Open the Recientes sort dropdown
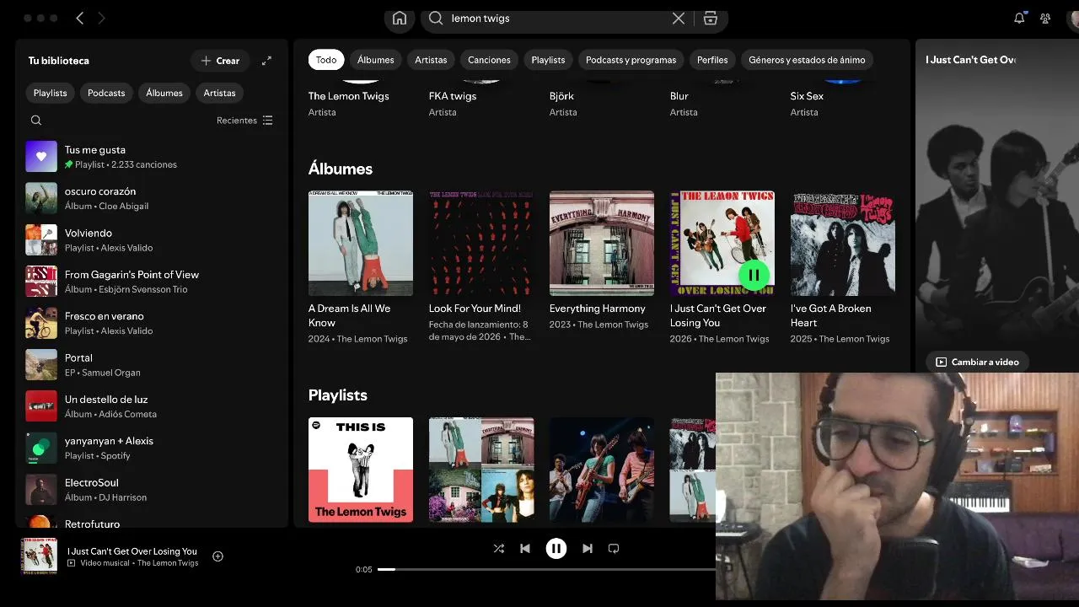The width and height of the screenshot is (1079, 607). tap(244, 121)
